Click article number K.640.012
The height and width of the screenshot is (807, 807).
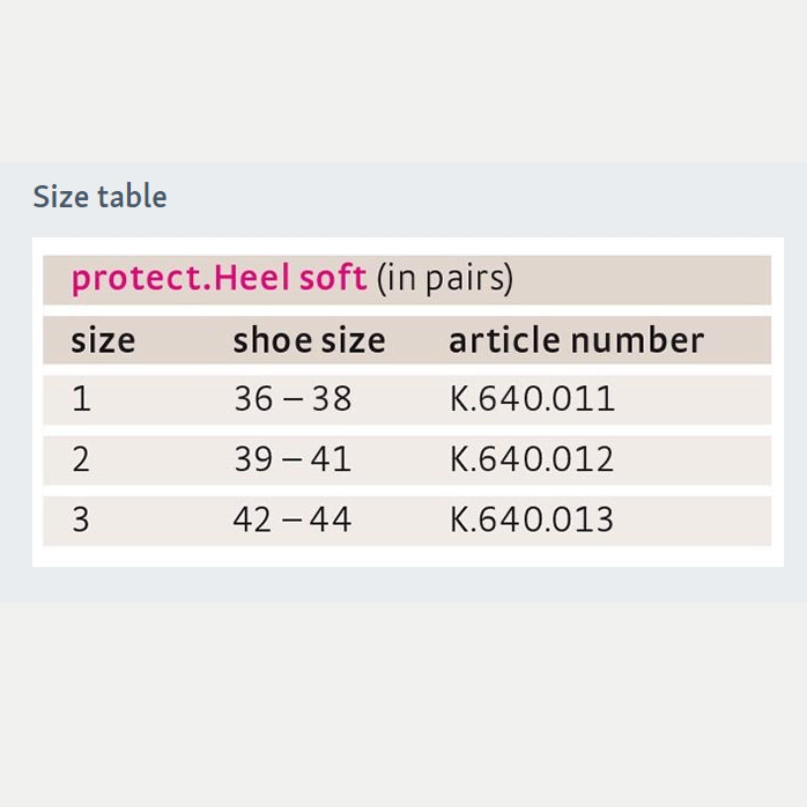tap(532, 459)
